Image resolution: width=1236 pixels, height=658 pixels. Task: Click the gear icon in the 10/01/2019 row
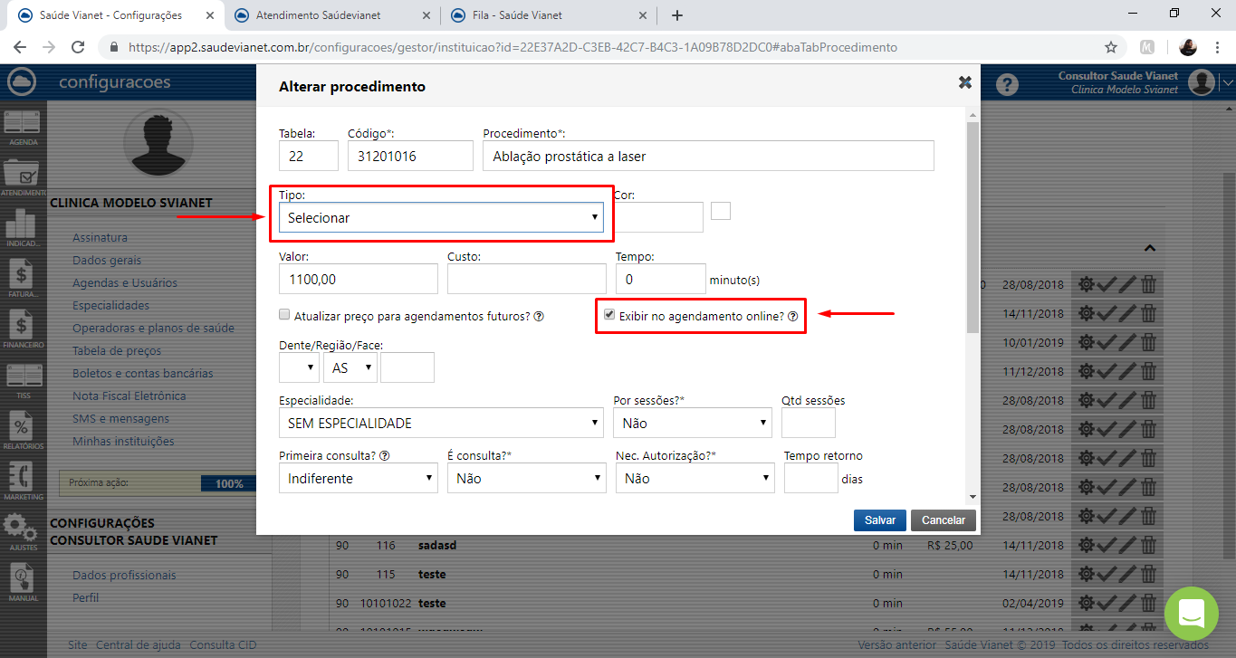click(1087, 344)
